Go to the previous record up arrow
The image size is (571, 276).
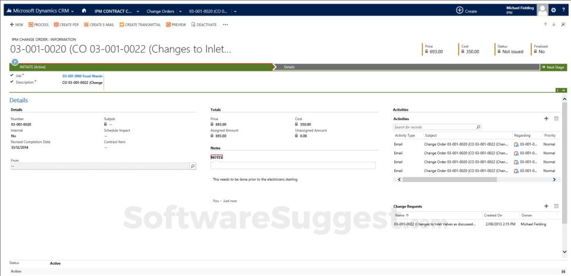(x=545, y=24)
